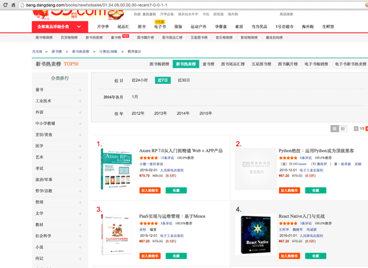Expand the 烹饪/美食 category plus icon

(80, 135)
